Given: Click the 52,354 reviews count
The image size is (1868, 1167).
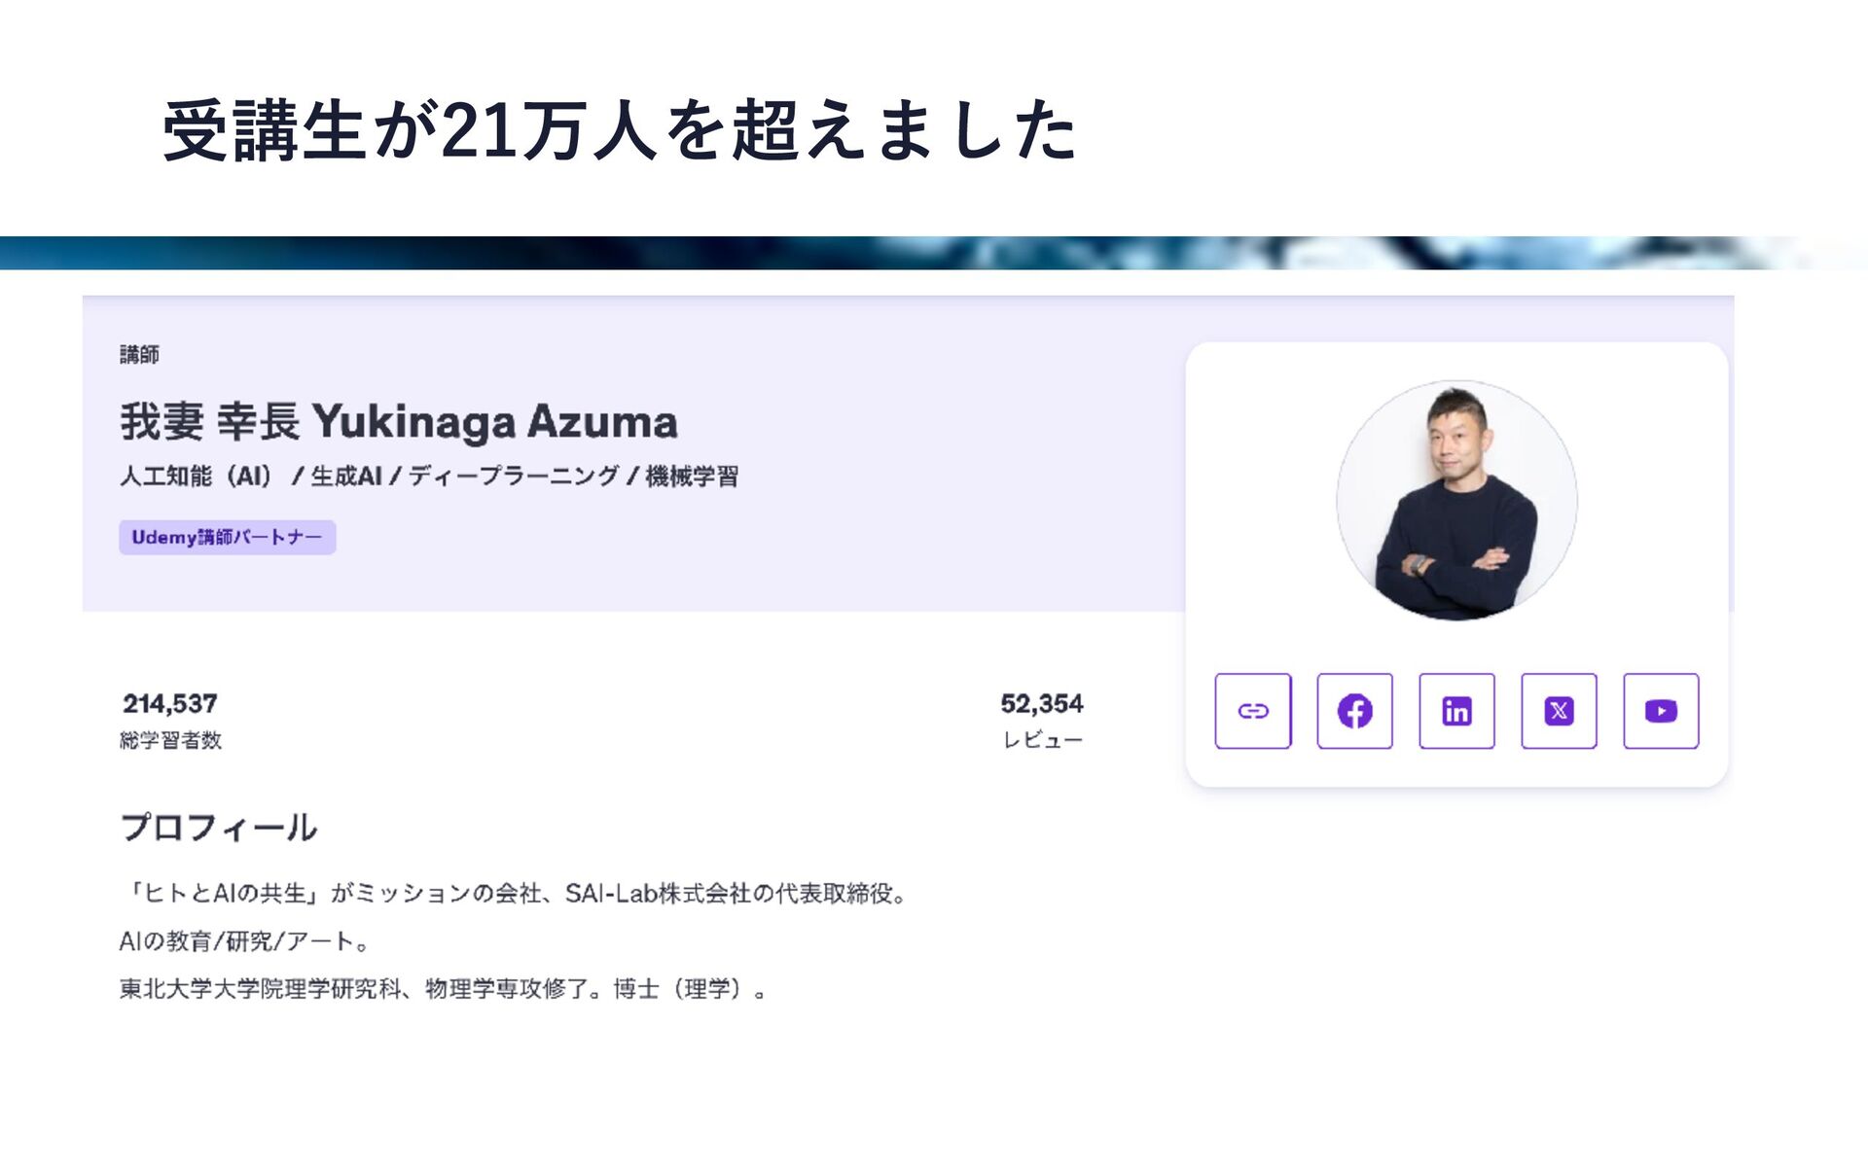Looking at the screenshot, I should 1042,703.
